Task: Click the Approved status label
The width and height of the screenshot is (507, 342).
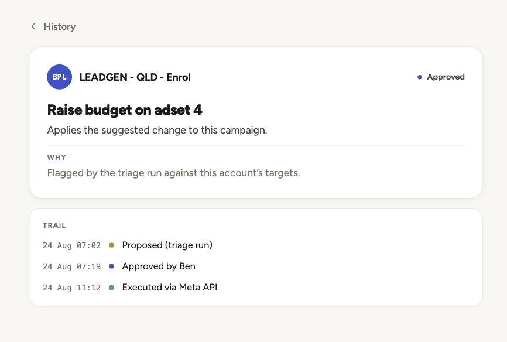Action: [x=446, y=77]
